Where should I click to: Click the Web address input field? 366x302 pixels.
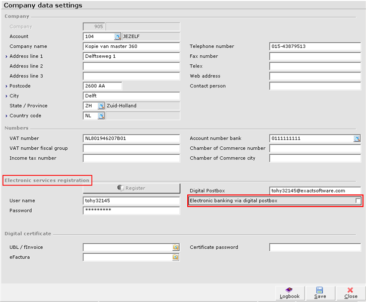pos(315,76)
